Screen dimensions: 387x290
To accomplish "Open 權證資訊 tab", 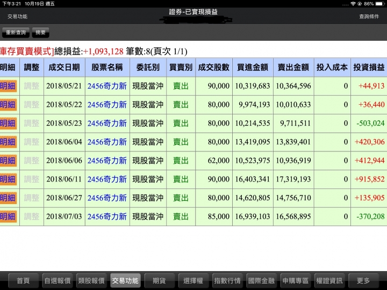I will tap(329, 281).
